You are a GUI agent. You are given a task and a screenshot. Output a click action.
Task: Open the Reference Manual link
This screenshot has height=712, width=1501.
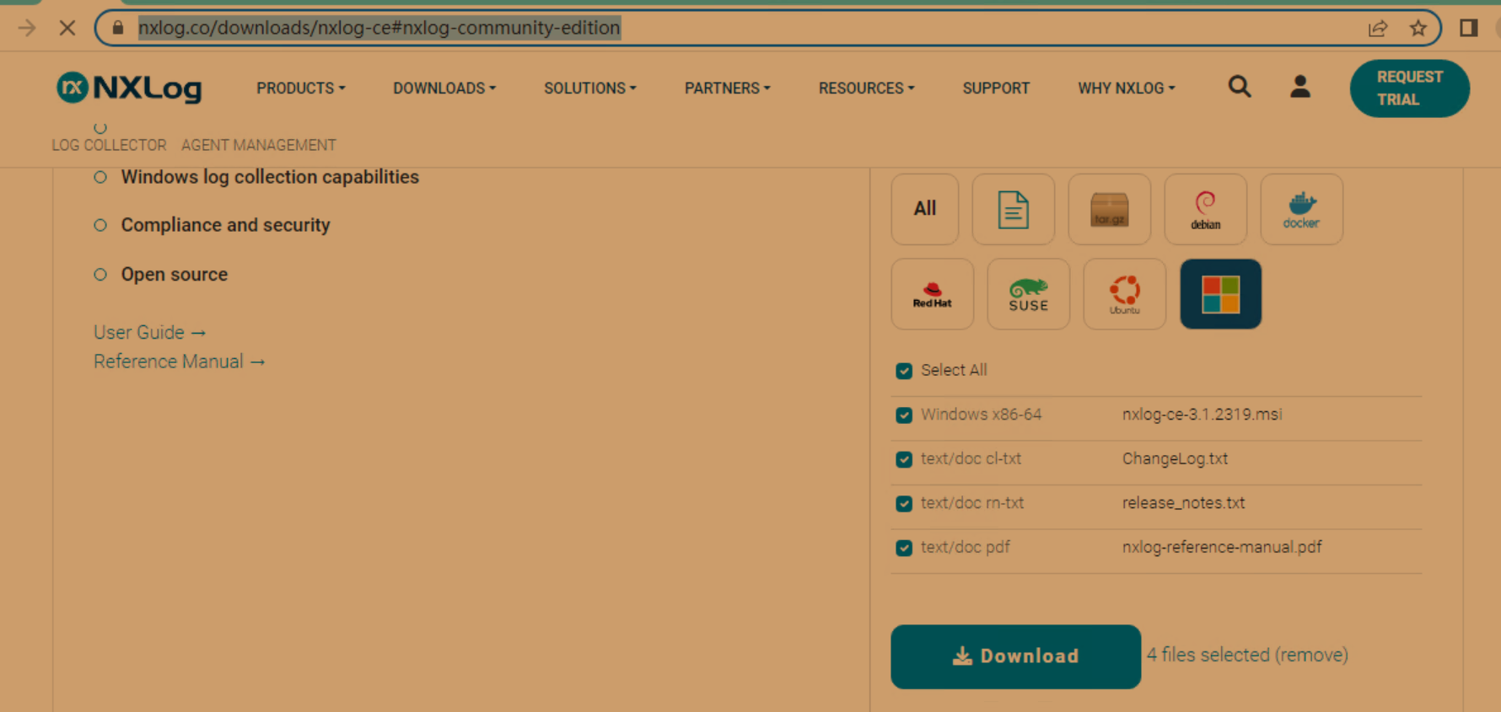[179, 361]
